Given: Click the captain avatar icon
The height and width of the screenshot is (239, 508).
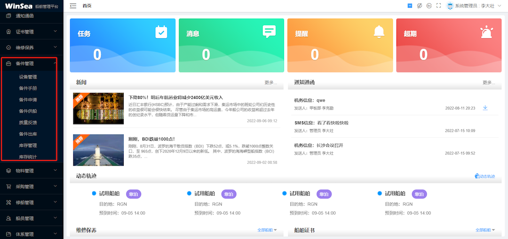Looking at the screenshot, I should pos(450,6).
